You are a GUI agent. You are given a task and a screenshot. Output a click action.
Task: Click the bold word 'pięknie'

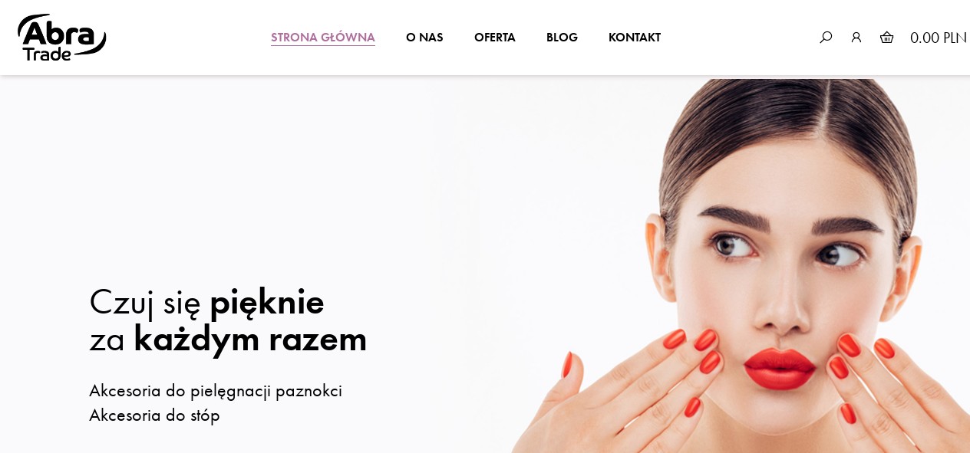[x=267, y=302]
